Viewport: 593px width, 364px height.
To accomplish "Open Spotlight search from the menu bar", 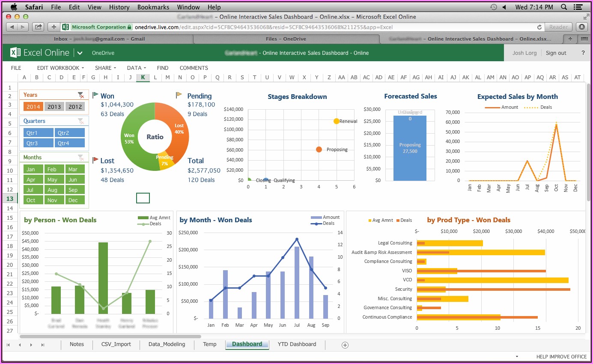I will [564, 7].
